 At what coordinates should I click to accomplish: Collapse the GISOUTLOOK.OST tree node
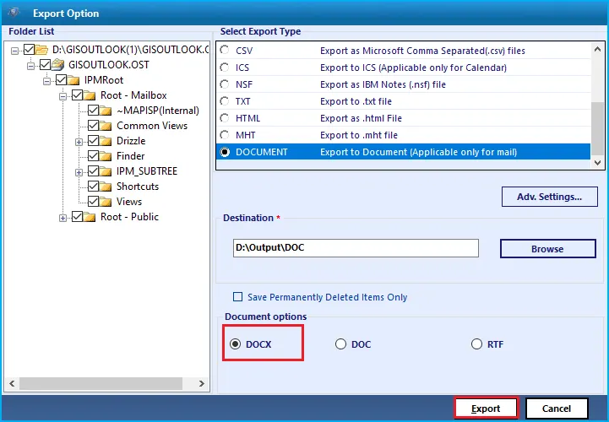pos(30,66)
